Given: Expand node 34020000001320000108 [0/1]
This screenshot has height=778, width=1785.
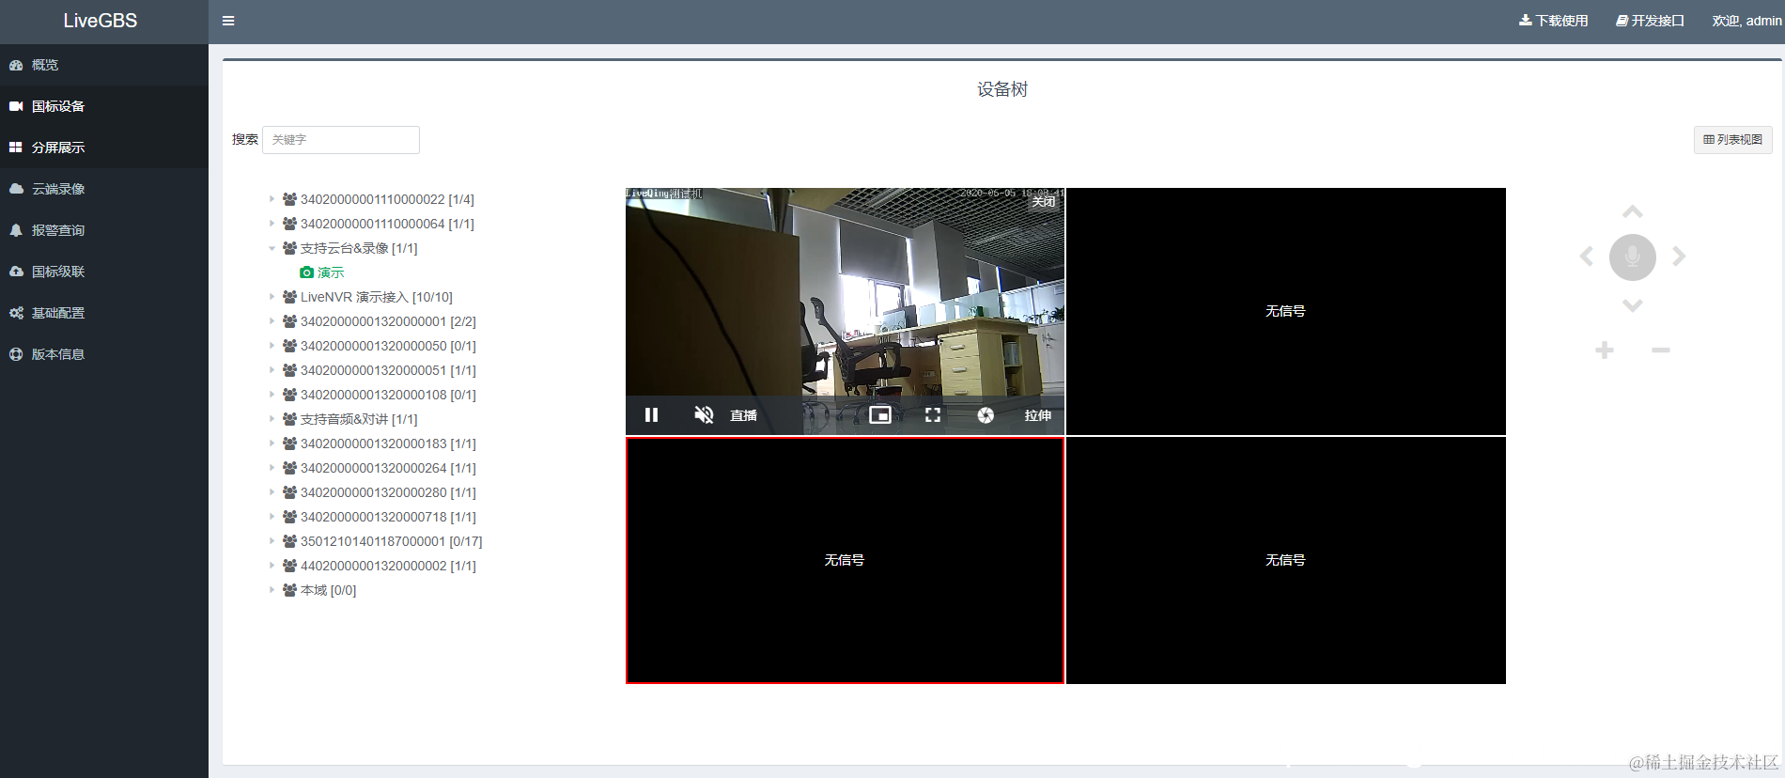Looking at the screenshot, I should tap(272, 395).
